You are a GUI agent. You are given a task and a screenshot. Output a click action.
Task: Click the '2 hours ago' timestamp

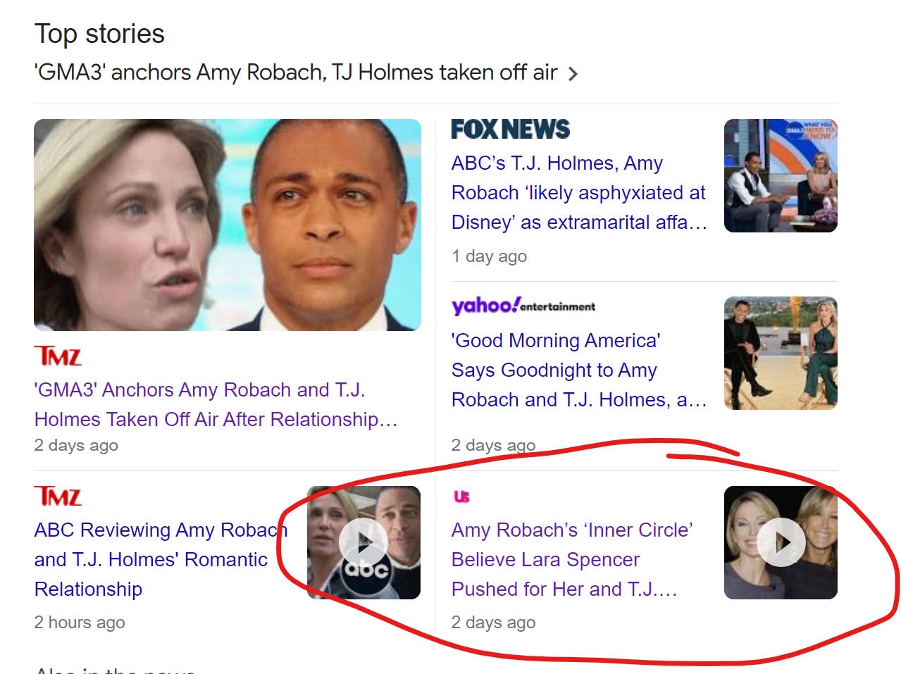point(80,623)
